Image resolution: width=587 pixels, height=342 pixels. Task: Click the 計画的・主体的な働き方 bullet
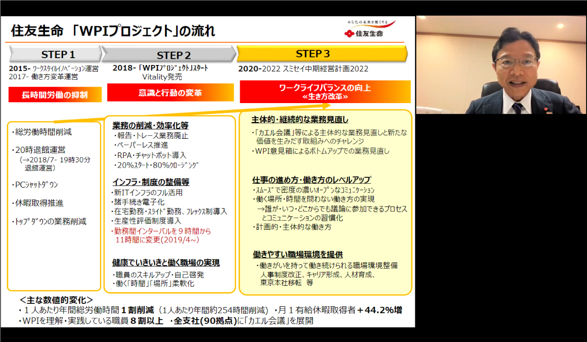(x=292, y=227)
